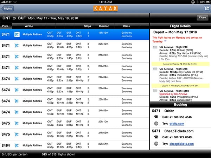Image resolution: width=211 pixels, height=158 pixels.
Task: Select airline icon of 22h 04m flight
Action: [17, 79]
